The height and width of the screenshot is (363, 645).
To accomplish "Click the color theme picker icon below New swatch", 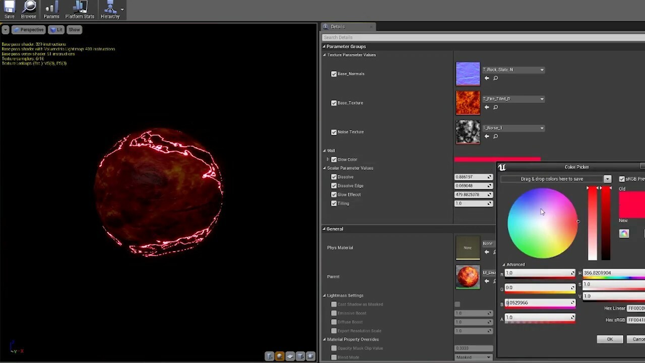I will pos(624,233).
